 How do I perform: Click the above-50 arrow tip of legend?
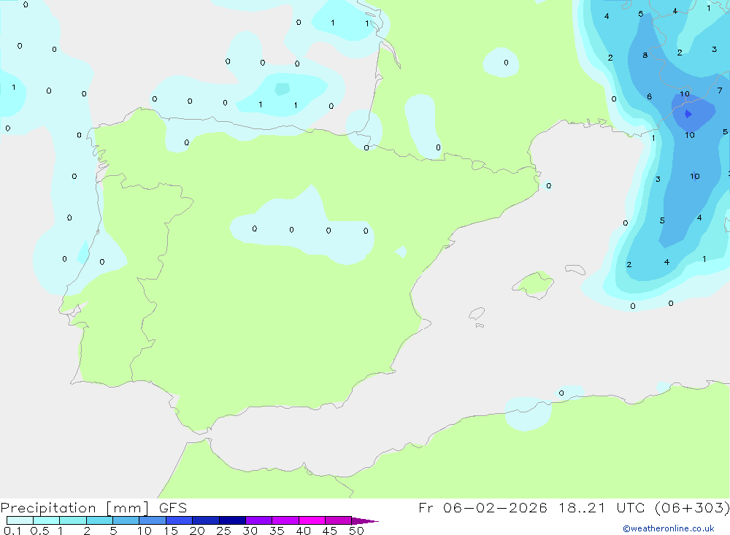364,521
